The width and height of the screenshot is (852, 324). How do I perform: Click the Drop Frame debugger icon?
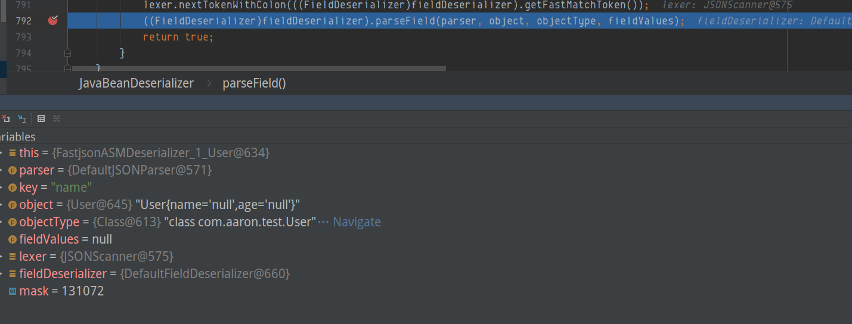tap(5, 119)
